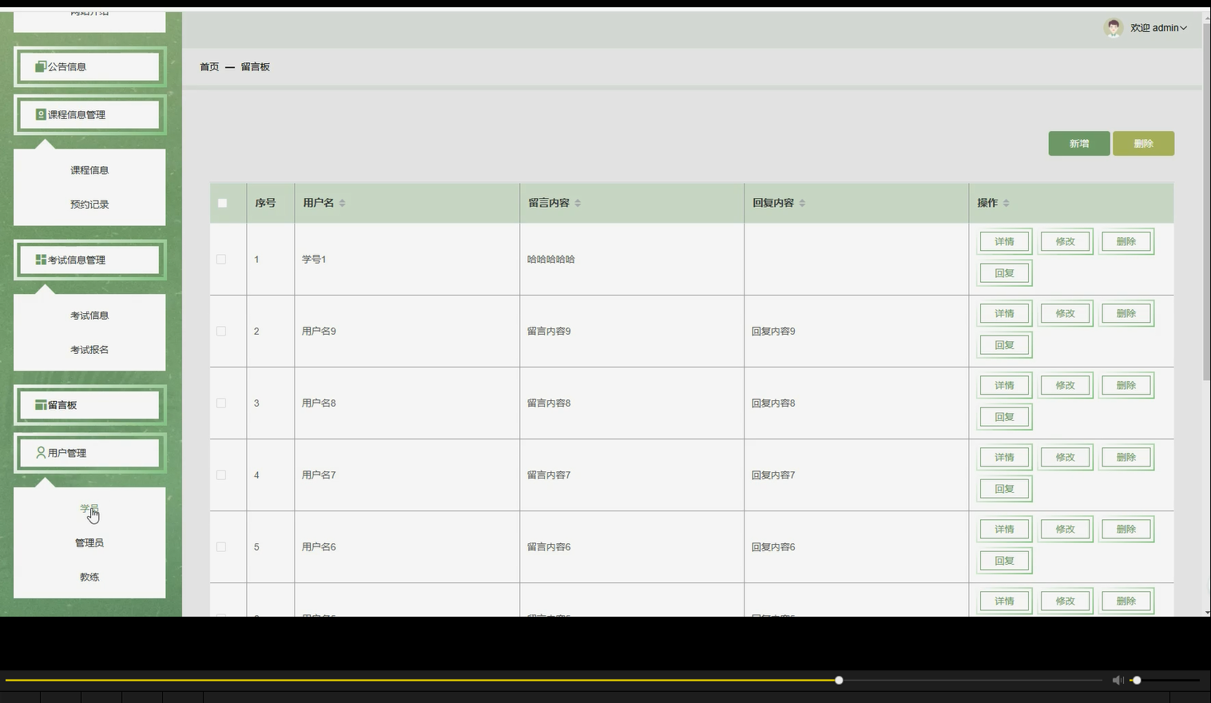Check the row for 用户名8
This screenshot has height=703, width=1211.
[x=221, y=403]
